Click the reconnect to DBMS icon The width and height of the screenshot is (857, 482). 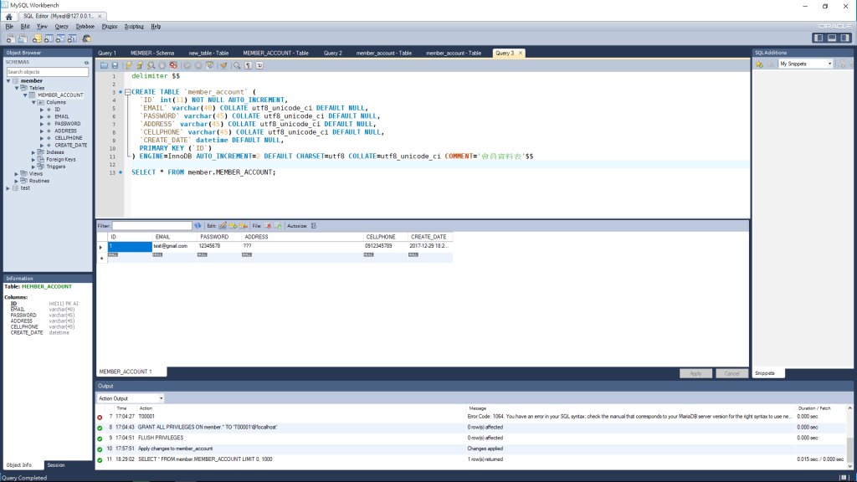[x=86, y=38]
